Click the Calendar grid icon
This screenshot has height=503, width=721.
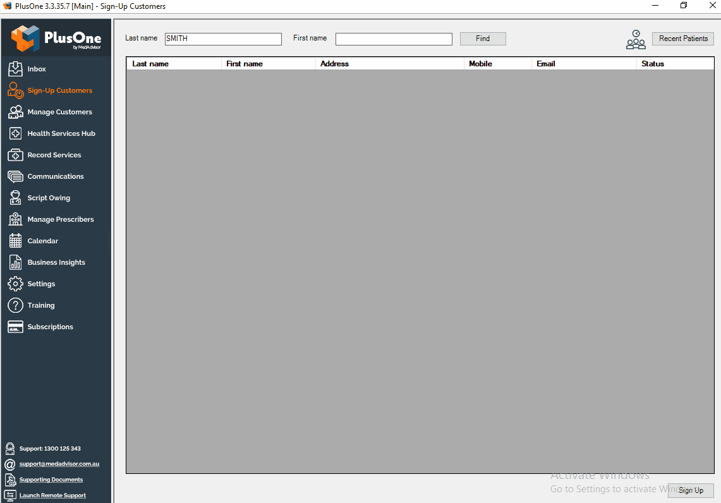(15, 241)
